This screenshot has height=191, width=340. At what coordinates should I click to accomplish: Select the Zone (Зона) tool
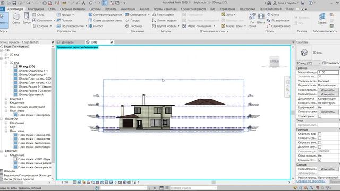(x=227, y=15)
